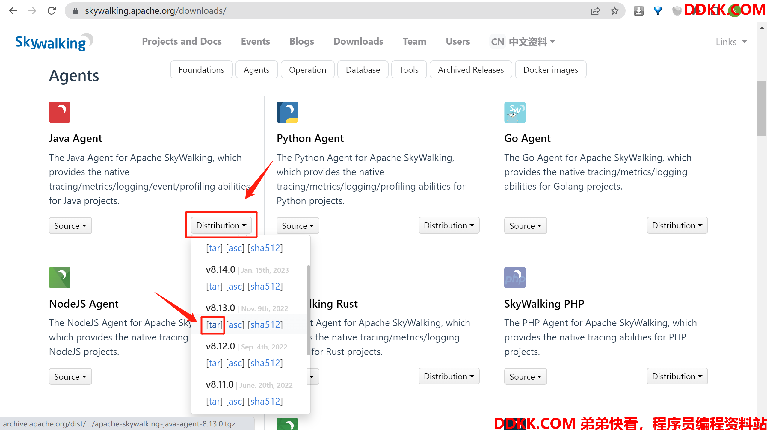Open Projects and Docs menu
This screenshot has height=430, width=767.
coord(182,41)
